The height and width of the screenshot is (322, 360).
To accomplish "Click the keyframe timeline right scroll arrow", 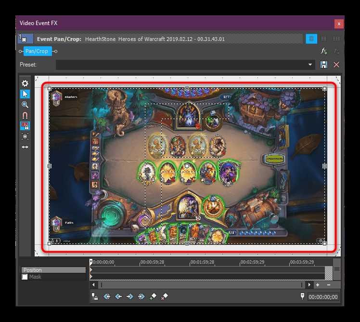I will pos(309,285).
